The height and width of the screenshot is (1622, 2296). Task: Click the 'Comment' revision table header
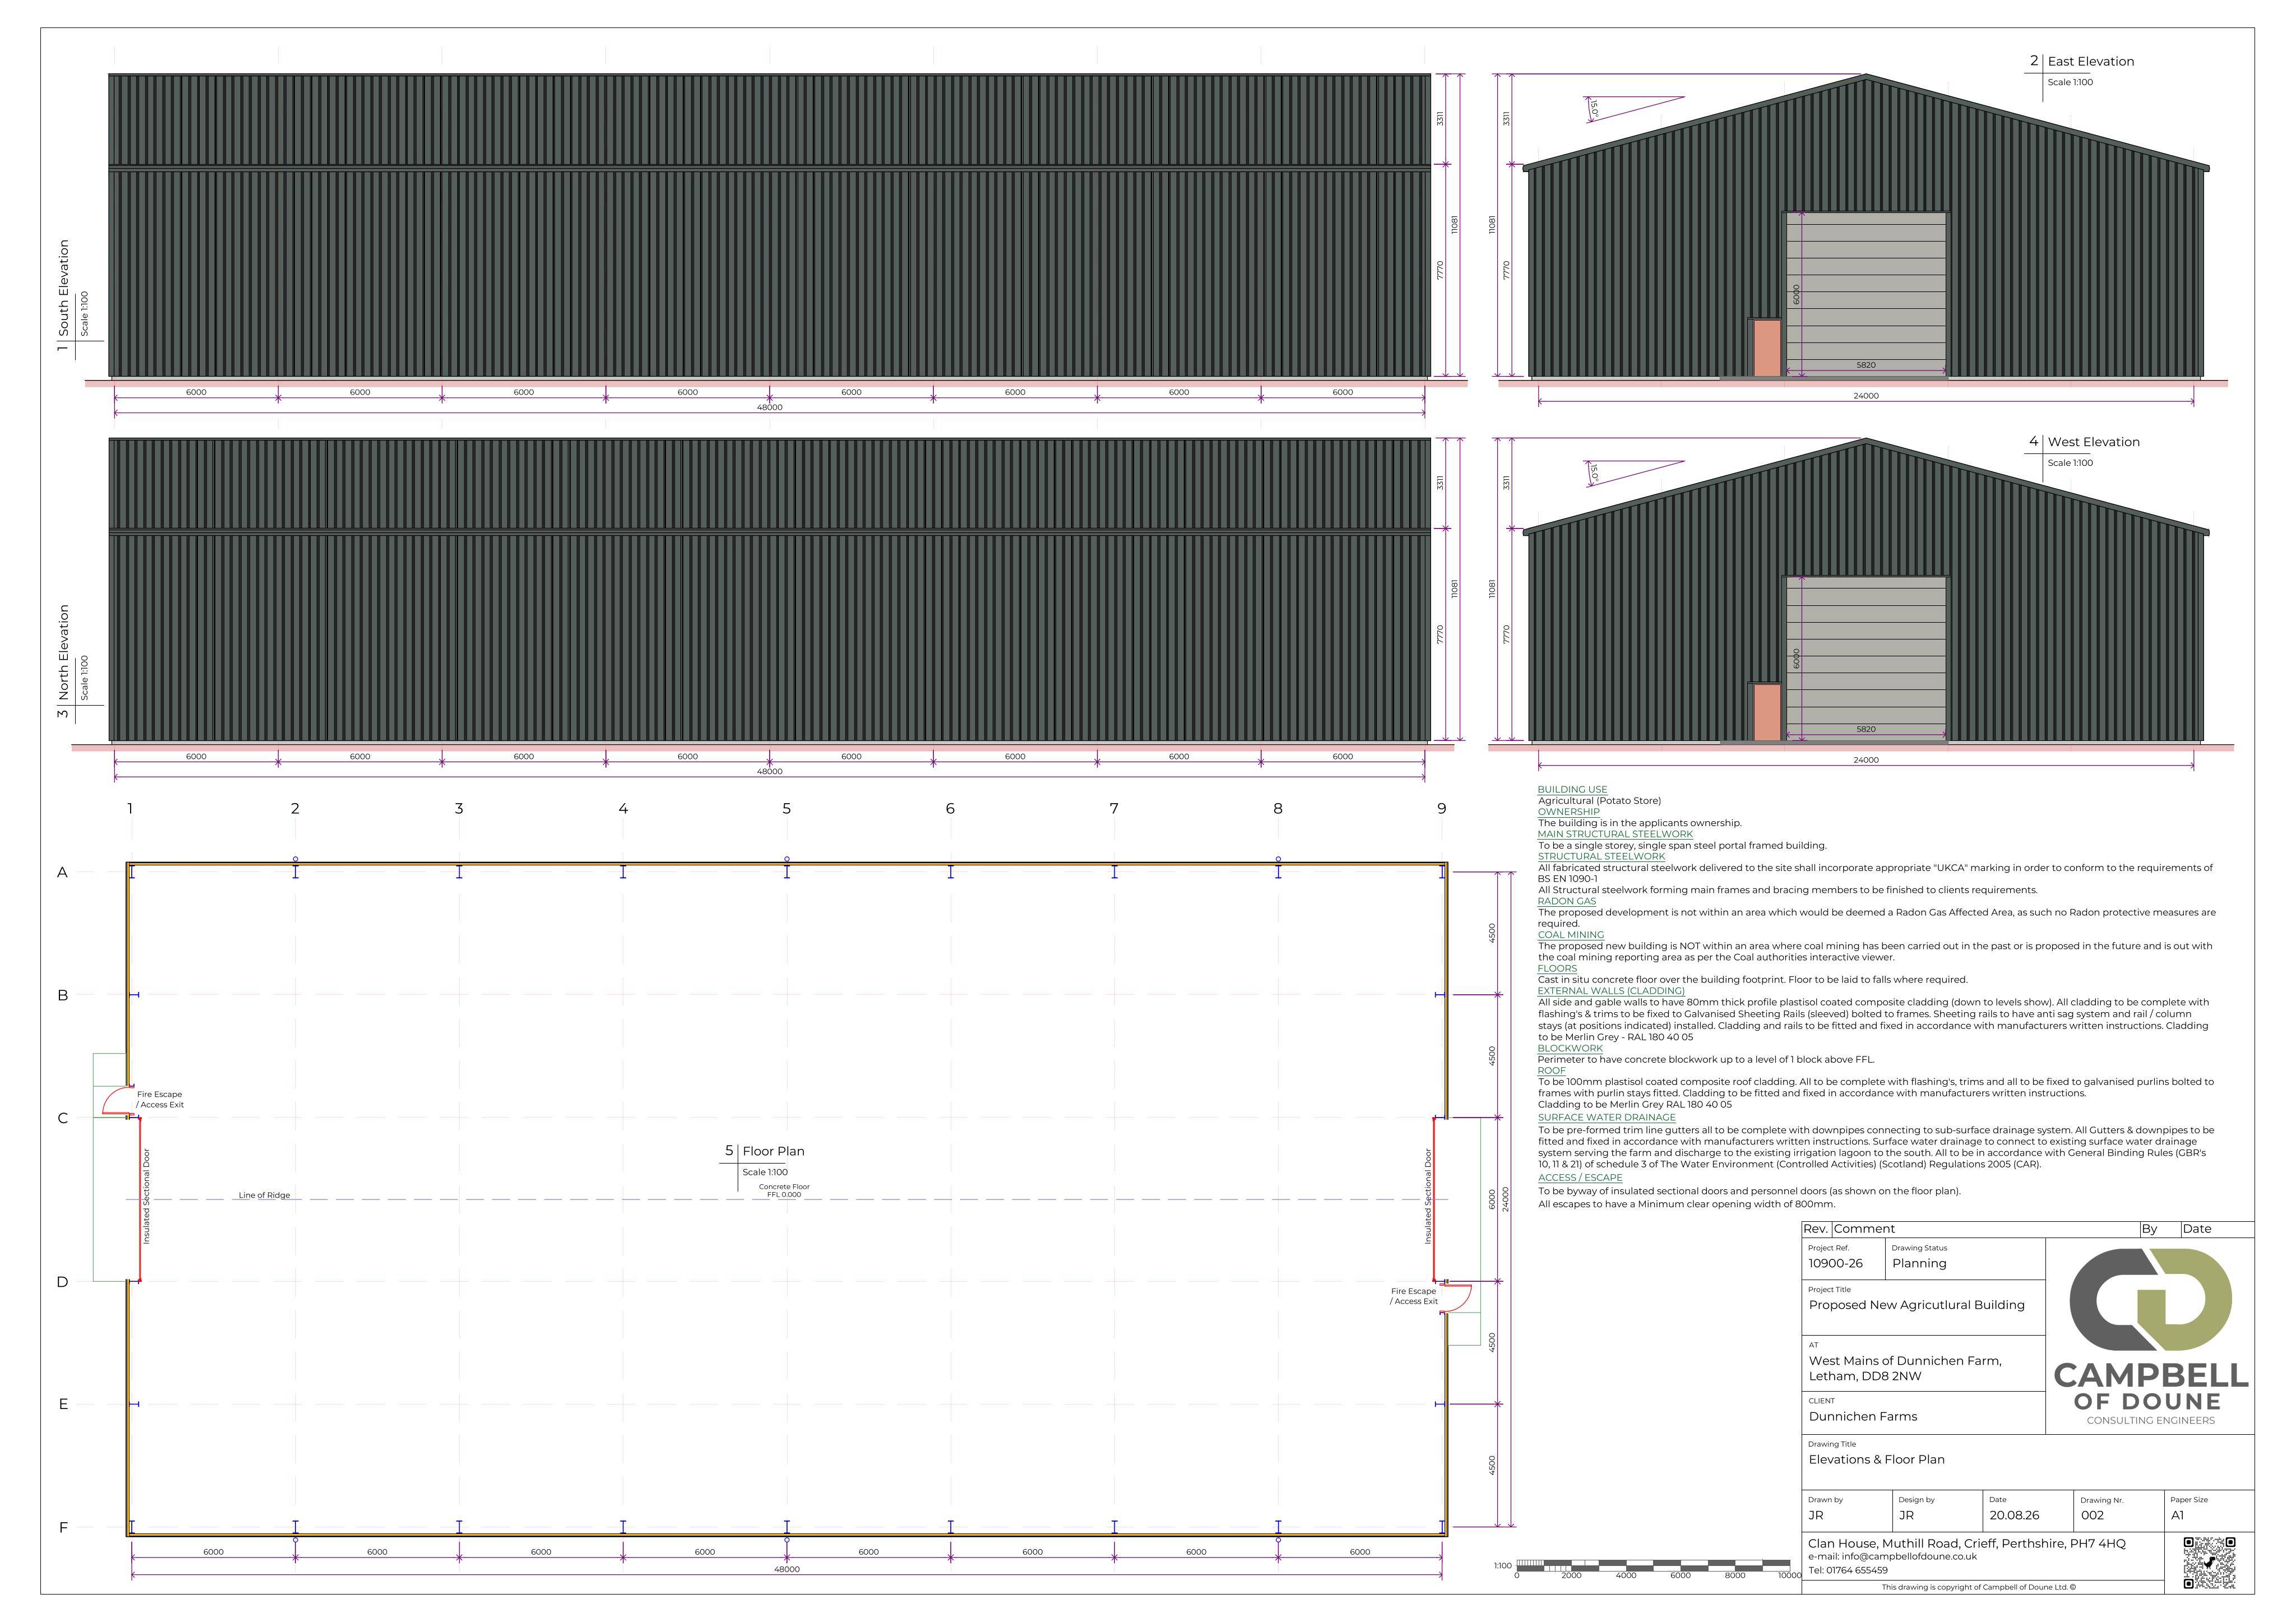(1865, 1230)
